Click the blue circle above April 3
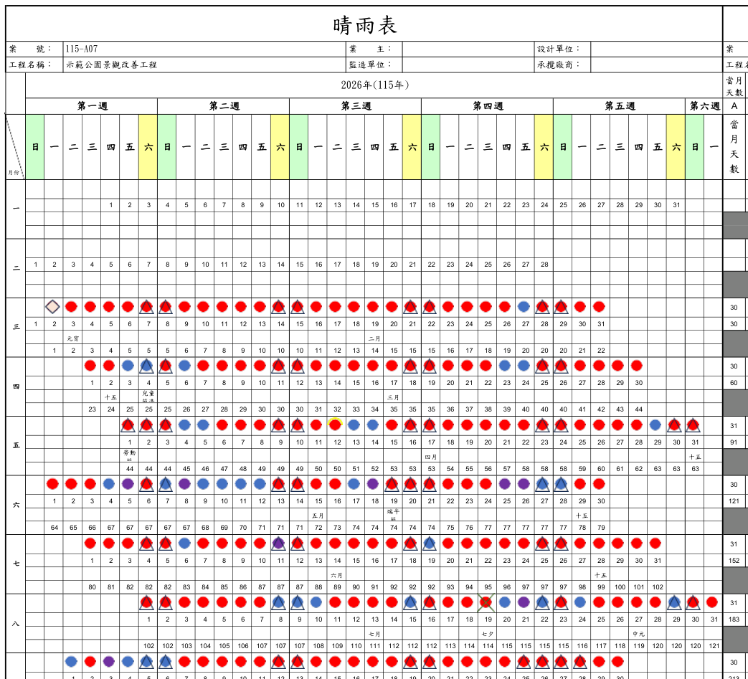Image resolution: width=748 pixels, height=679 pixels. pos(128,366)
